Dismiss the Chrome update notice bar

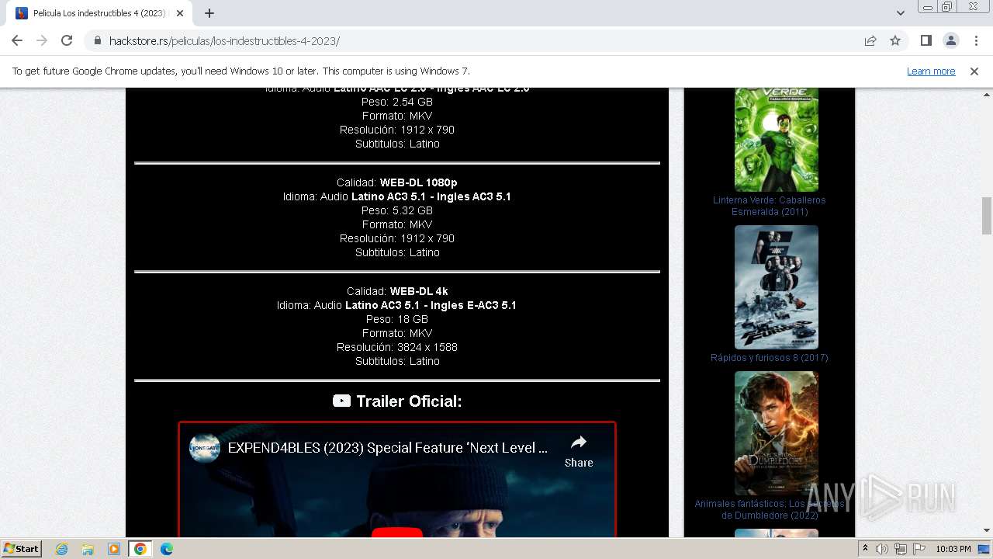click(x=974, y=71)
